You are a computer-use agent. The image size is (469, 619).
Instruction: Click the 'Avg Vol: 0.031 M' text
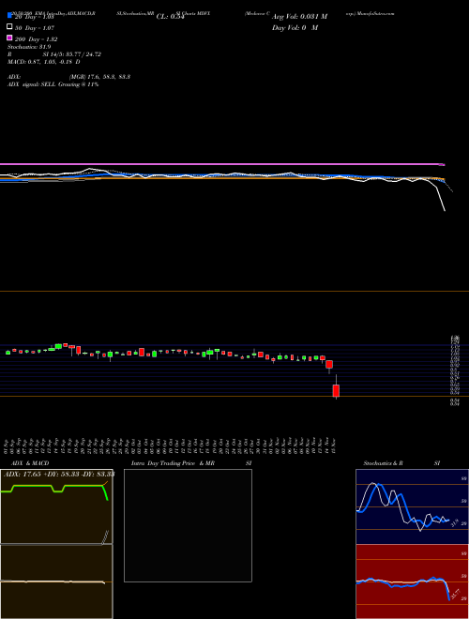(299, 17)
